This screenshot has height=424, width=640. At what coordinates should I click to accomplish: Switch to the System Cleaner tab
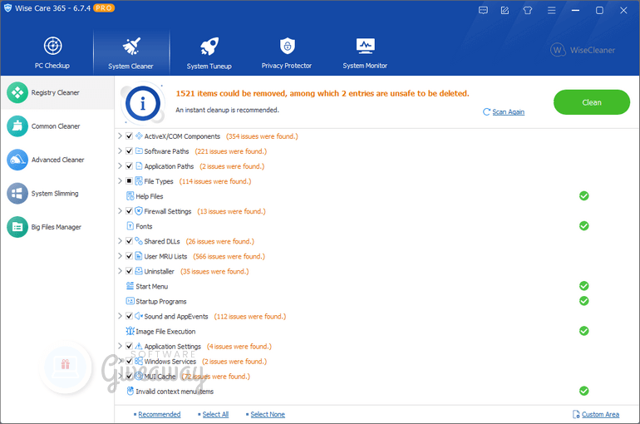pyautogui.click(x=130, y=52)
